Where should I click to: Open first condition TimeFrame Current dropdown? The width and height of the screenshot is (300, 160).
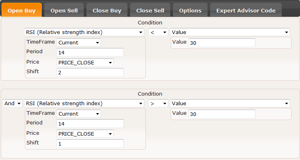coord(79,42)
